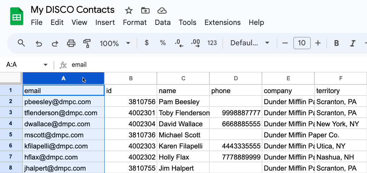This screenshot has width=367, height=173.
Task: Decrease font size with minus
Action: tap(285, 43)
